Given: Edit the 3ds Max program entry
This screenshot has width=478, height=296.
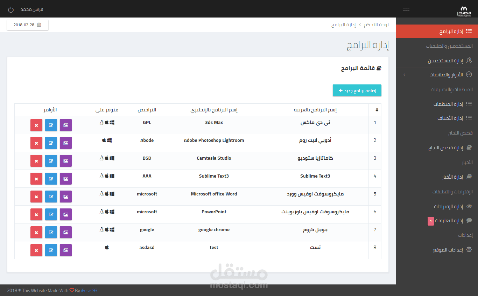Looking at the screenshot, I should pos(51,125).
